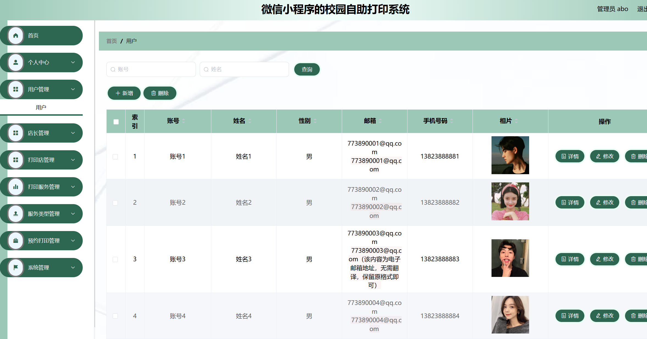Select the 系统管理 flag icon
647x339 pixels.
pyautogui.click(x=15, y=267)
